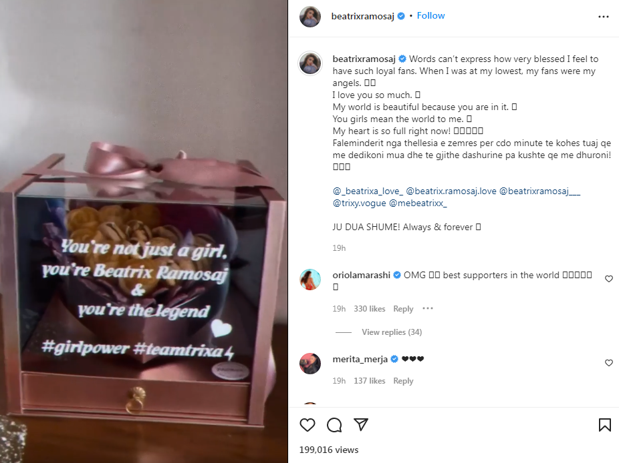Like merita_merja's comment
This screenshot has width=619, height=463.
pyautogui.click(x=609, y=363)
